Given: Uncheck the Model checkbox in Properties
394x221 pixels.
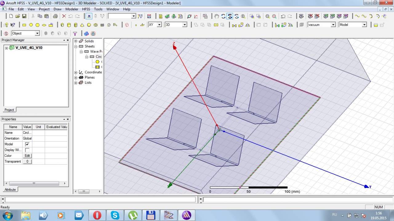Looking at the screenshot, I should [27, 144].
